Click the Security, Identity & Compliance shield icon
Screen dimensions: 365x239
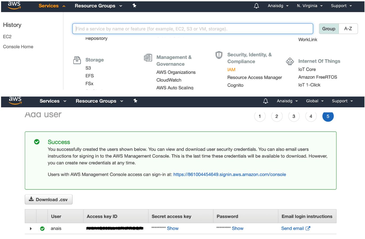(219, 55)
